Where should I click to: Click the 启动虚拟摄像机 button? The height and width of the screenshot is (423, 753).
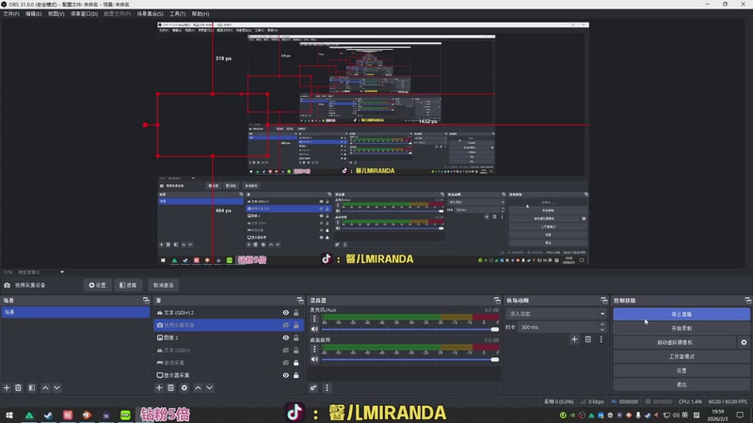(x=675, y=342)
